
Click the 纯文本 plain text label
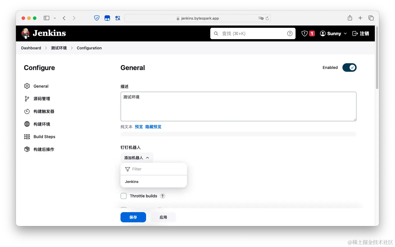pyautogui.click(x=126, y=127)
